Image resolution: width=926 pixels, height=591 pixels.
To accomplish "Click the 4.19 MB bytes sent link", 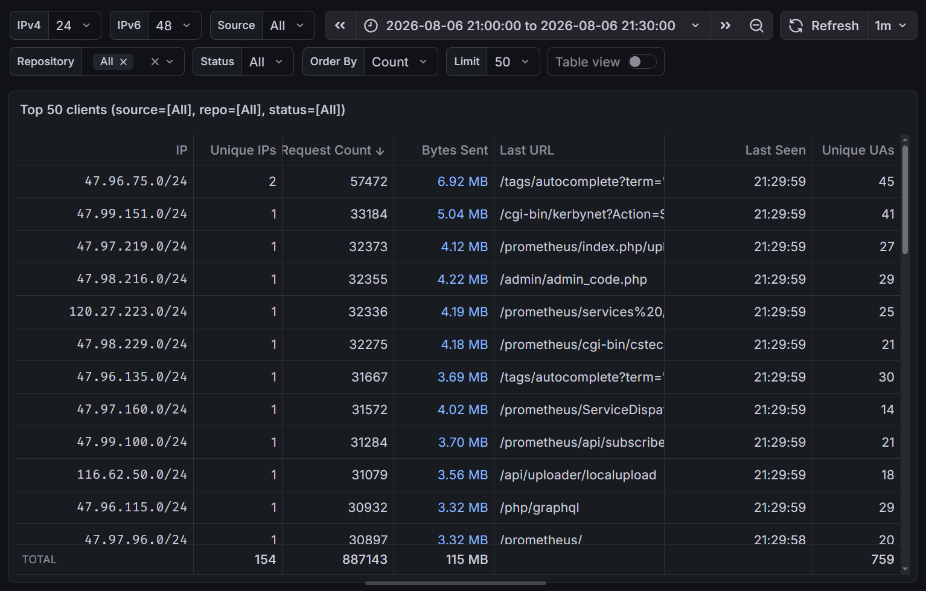I will click(464, 311).
